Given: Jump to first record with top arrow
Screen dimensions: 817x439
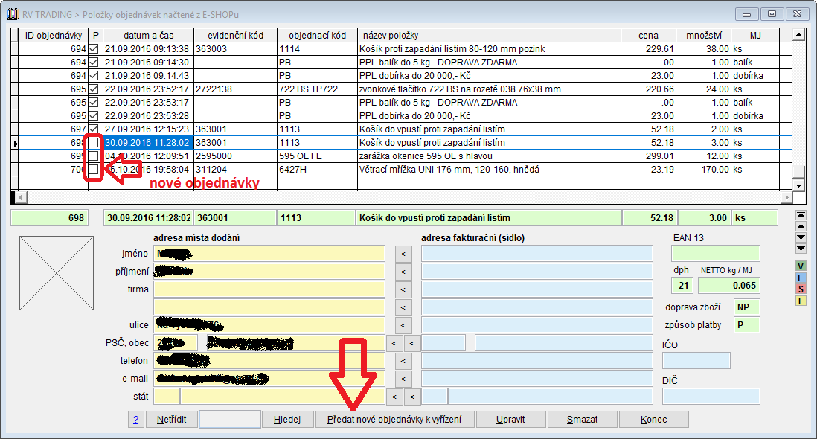Looking at the screenshot, I should 801,215.
